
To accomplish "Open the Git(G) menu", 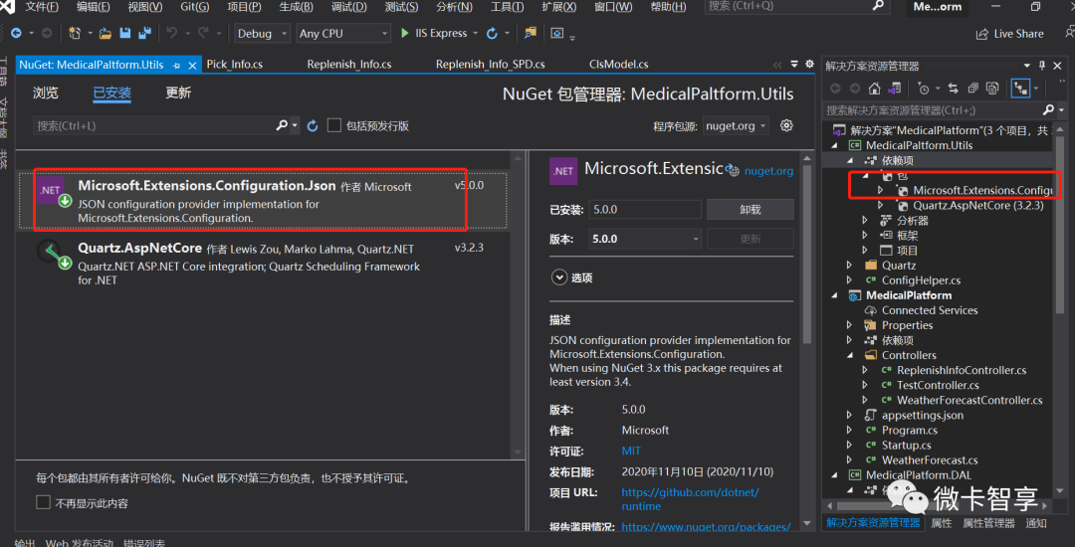I will [195, 7].
